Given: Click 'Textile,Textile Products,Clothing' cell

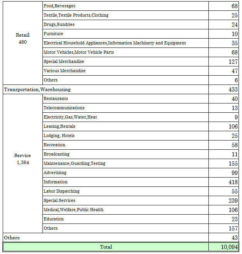Looking at the screenshot, I should pyautogui.click(x=125, y=15).
